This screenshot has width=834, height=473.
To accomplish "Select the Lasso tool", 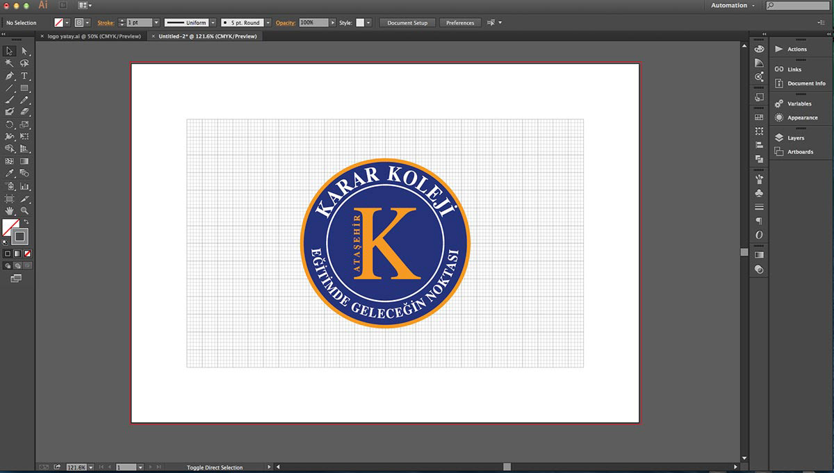I will point(24,63).
